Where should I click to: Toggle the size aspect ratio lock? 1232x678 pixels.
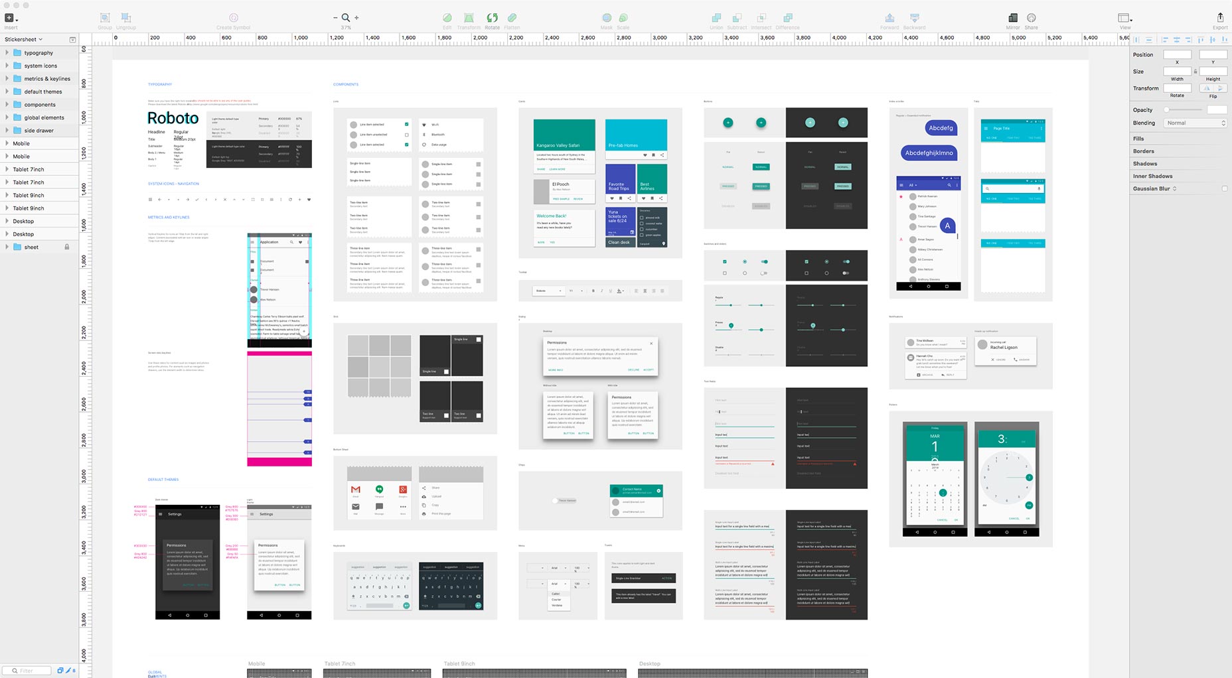point(1195,72)
